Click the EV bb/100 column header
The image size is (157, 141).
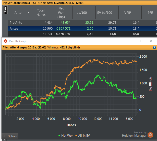[x=105, y=12]
